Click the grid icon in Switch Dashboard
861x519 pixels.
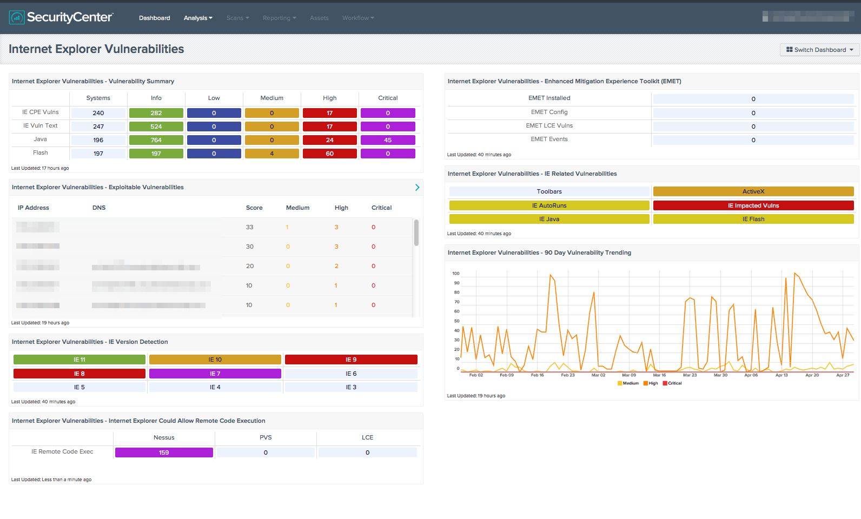tap(789, 50)
